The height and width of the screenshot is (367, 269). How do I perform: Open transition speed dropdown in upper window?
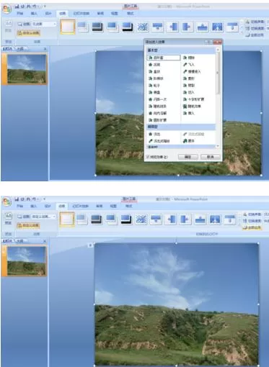(x=257, y=28)
